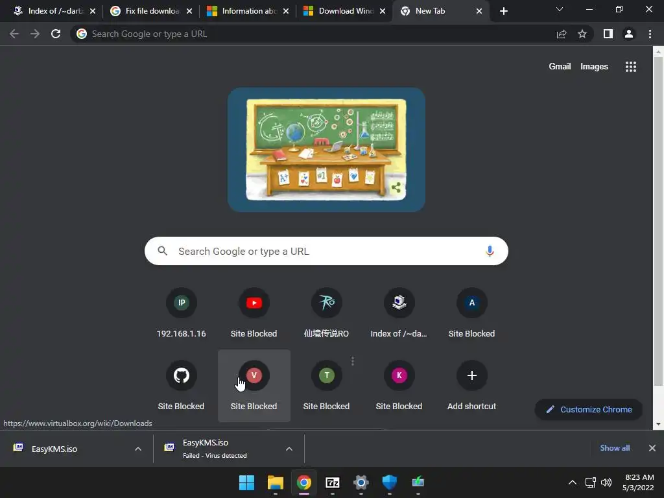This screenshot has width=664, height=498.
Task: Open Windows Start menu in taskbar
Action: pyautogui.click(x=246, y=482)
